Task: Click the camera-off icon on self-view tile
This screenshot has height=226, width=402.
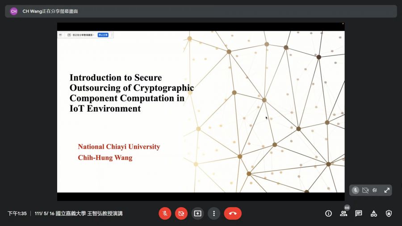Action: coord(365,190)
